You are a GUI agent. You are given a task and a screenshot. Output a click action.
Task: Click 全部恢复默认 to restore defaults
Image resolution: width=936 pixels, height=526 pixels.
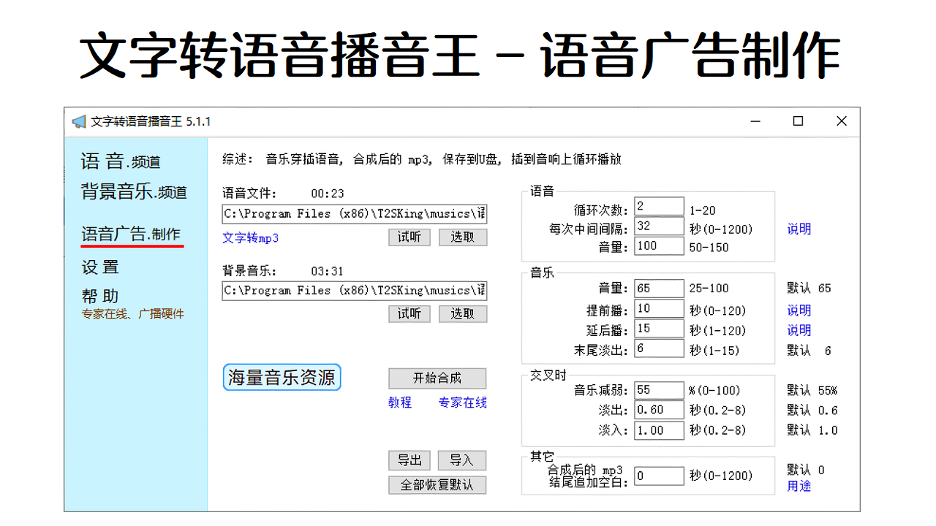click(437, 484)
